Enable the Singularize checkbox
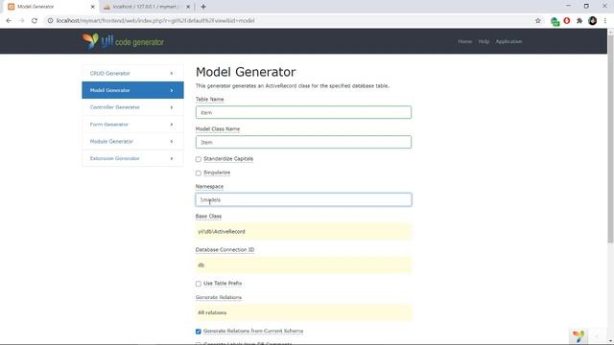The height and width of the screenshot is (345, 614). coord(199,172)
